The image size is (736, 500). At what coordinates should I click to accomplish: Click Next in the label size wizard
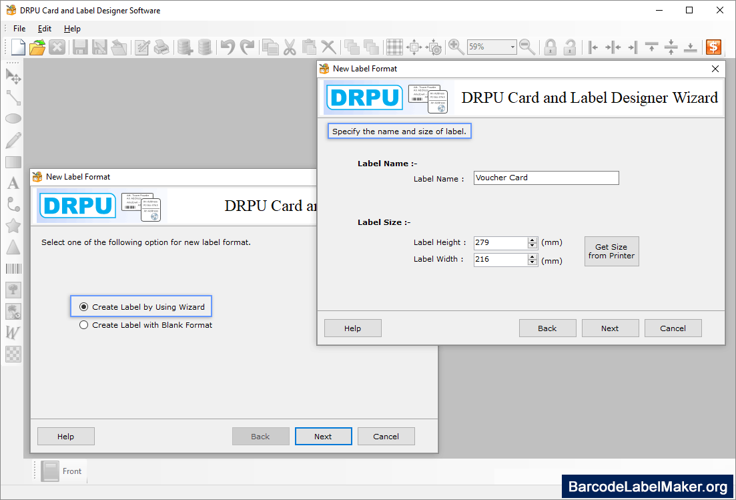610,328
